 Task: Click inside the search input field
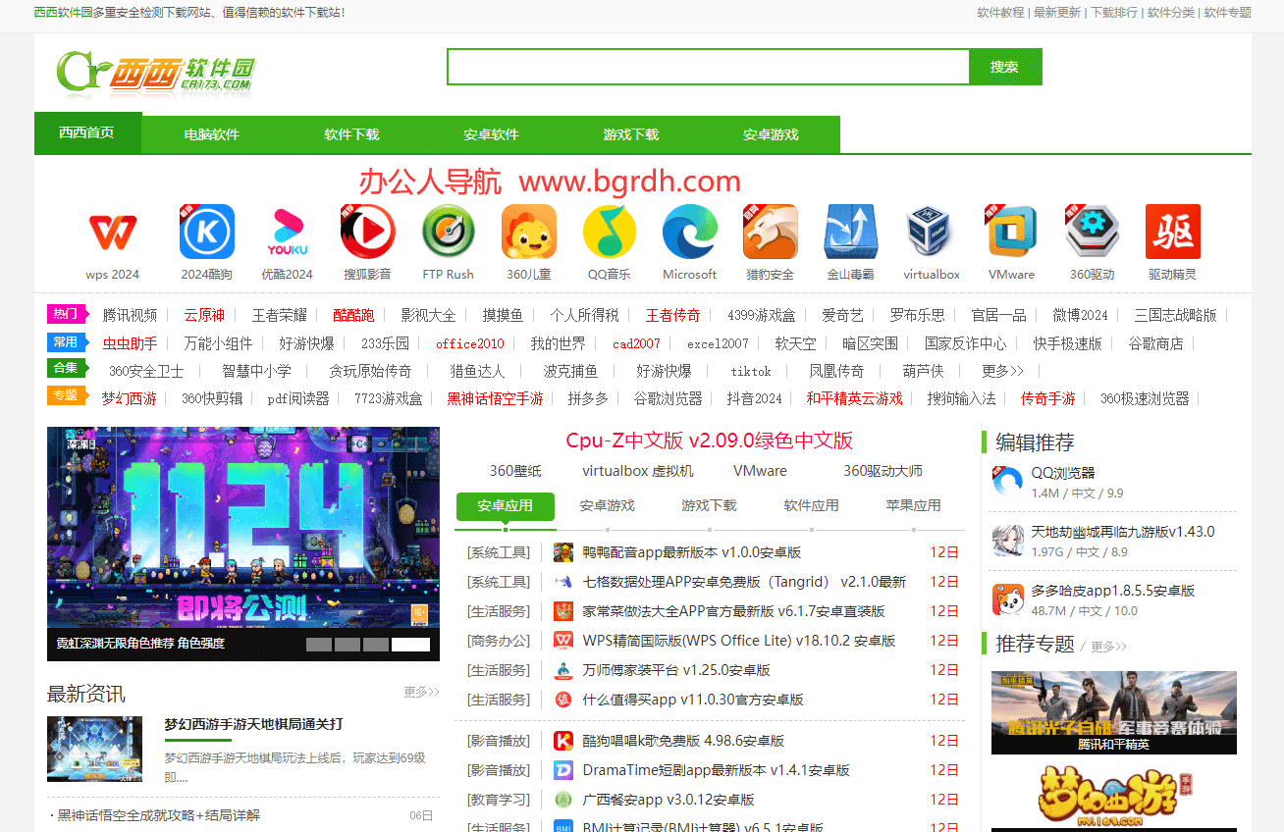tap(707, 67)
